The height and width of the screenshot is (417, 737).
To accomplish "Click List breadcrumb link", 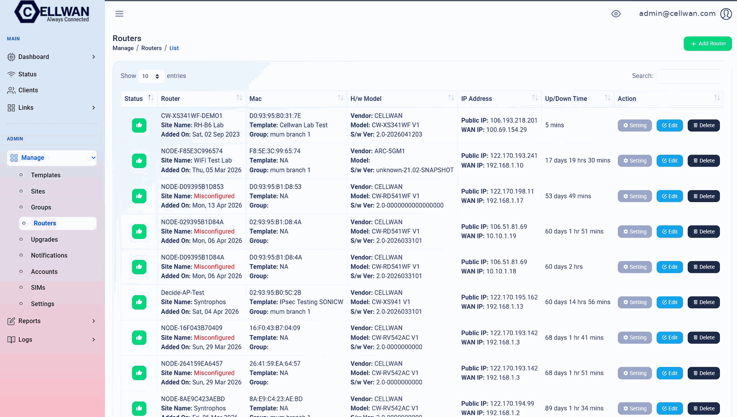I will (x=174, y=48).
